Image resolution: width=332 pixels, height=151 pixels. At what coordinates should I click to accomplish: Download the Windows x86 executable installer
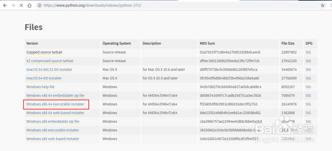(53, 130)
